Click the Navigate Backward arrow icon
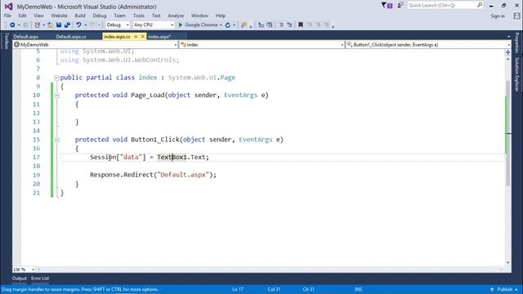The image size is (523, 294). coord(12,25)
